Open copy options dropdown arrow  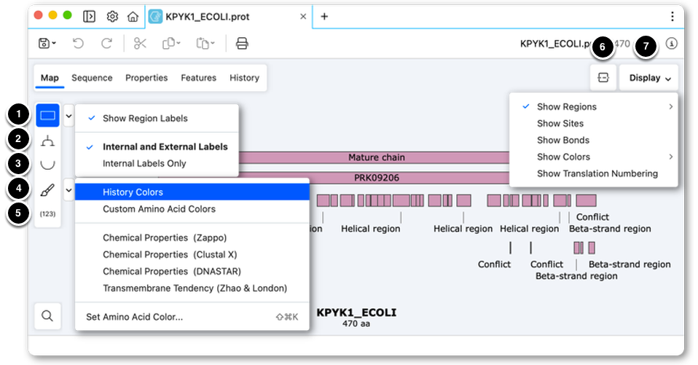coord(179,43)
